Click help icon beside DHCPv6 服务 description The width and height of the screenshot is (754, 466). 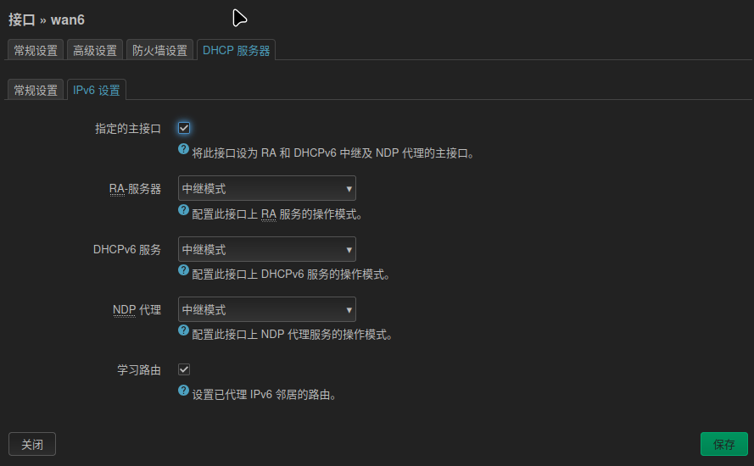coord(183,270)
